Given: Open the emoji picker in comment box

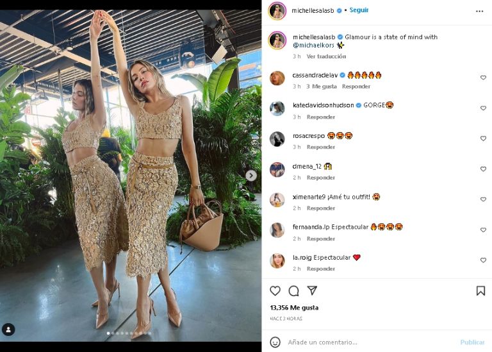Looking at the screenshot, I should tap(275, 342).
